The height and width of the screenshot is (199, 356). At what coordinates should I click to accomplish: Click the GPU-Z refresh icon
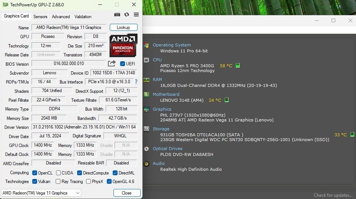pyautogui.click(x=127, y=14)
